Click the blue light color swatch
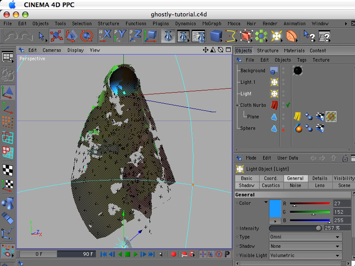Image resolution: width=355 pixels, height=266 pixels. click(275, 208)
